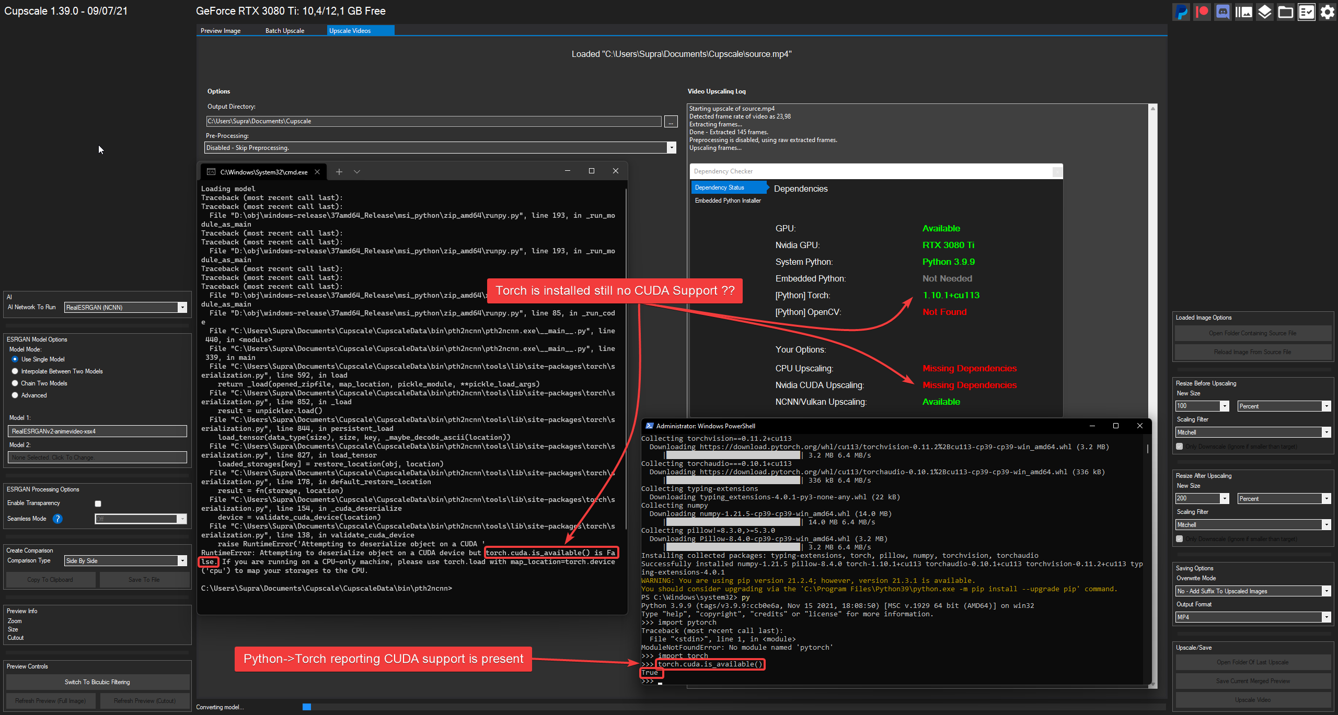
Task: Open the settings gear icon
Action: coord(1328,11)
